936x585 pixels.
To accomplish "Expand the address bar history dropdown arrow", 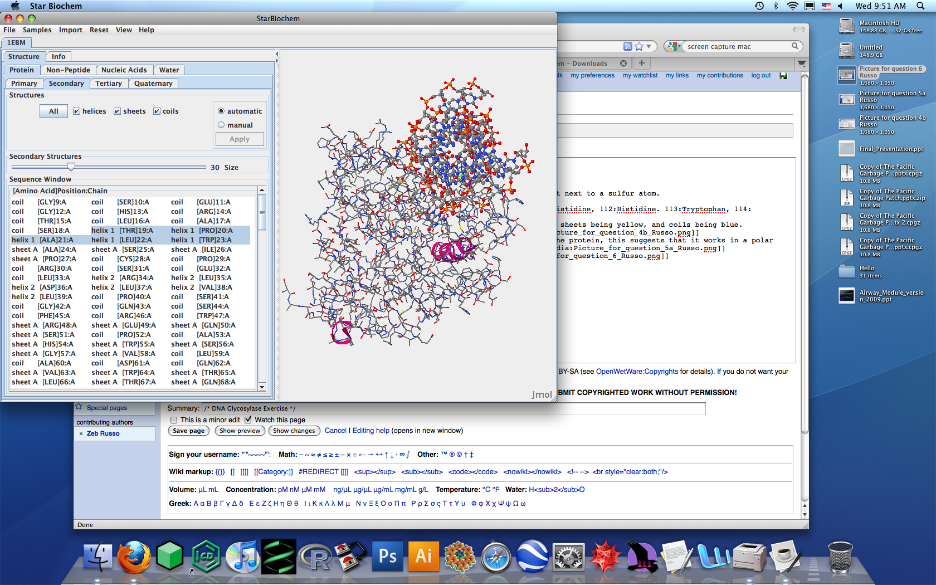I will click(x=649, y=47).
